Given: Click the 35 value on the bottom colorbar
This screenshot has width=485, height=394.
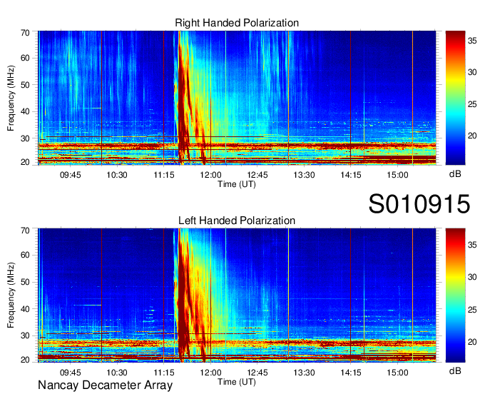Looking at the screenshot, I should pyautogui.click(x=472, y=245).
